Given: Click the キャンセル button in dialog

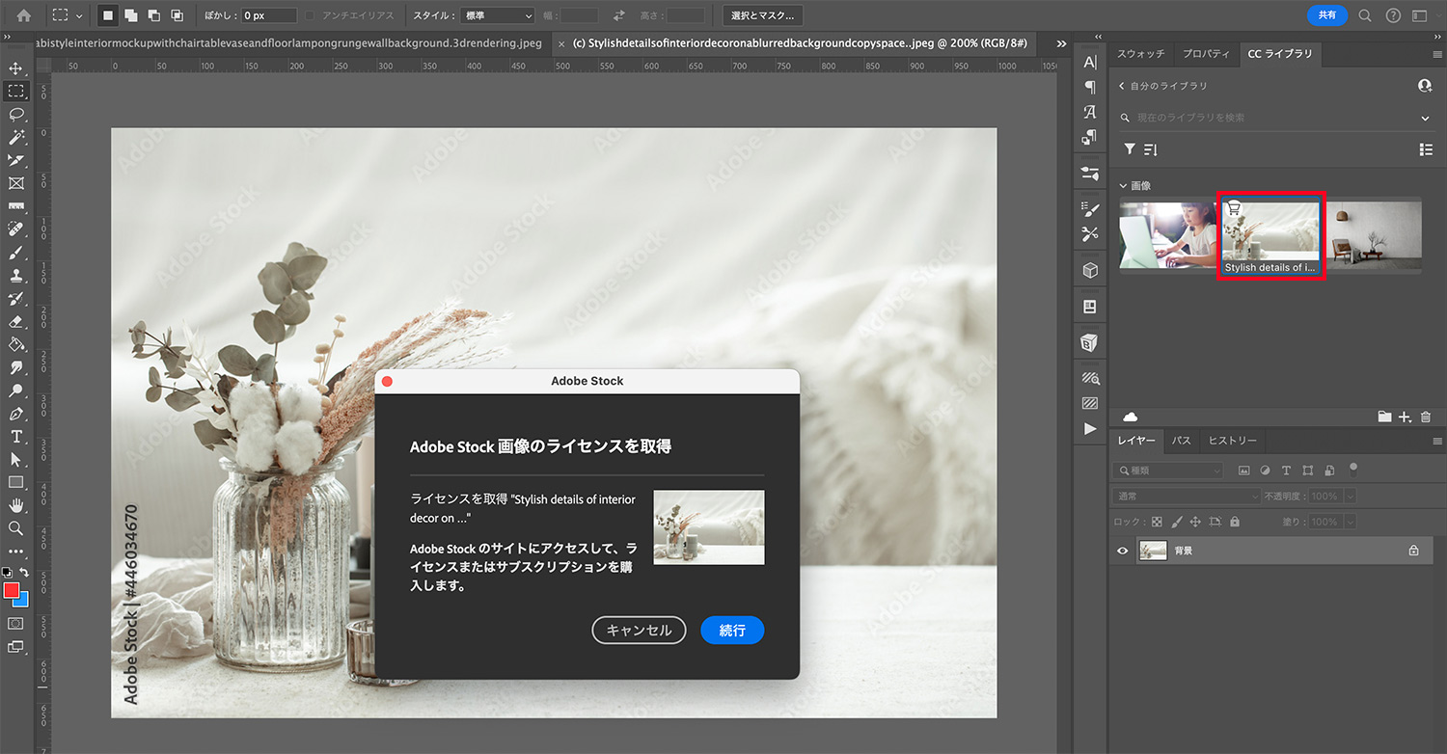Looking at the screenshot, I should click(639, 630).
